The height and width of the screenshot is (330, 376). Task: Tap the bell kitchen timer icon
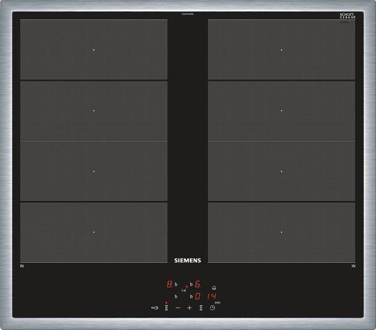pos(214,287)
